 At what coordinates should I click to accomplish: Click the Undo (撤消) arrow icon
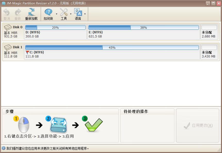[6, 12]
